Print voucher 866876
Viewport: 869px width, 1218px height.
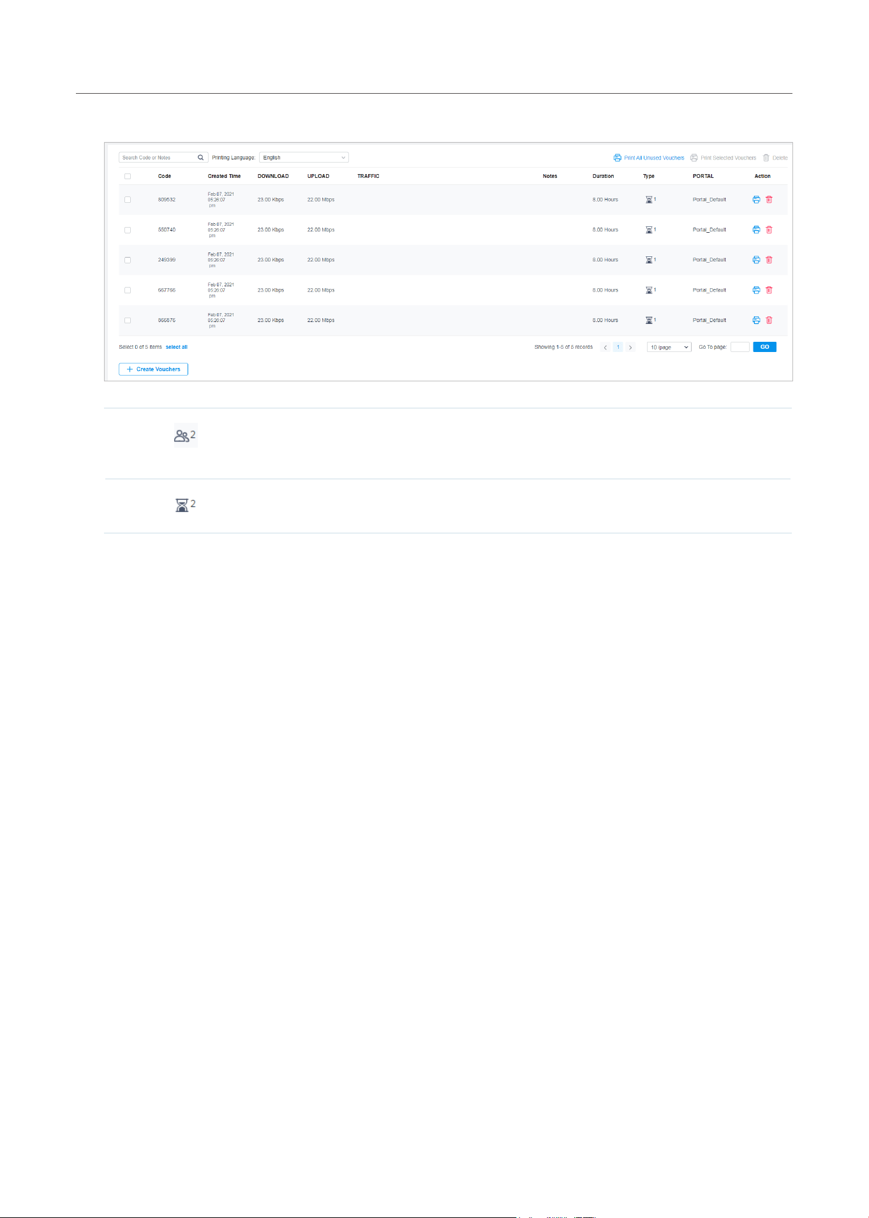point(756,320)
